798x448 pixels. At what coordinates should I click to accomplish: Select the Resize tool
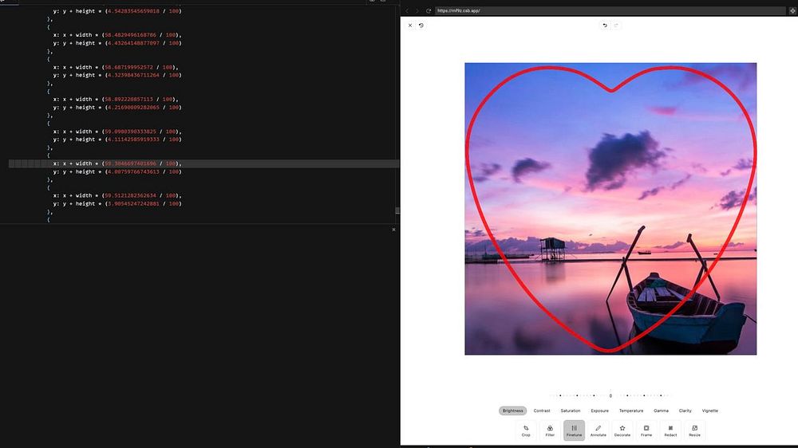tap(695, 430)
